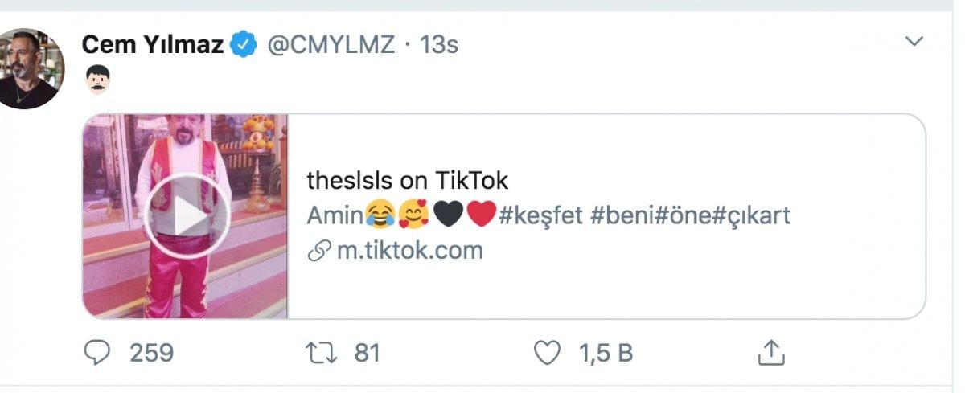The width and height of the screenshot is (965, 393).
Task: Share the tweet via share icon
Action: 770,352
